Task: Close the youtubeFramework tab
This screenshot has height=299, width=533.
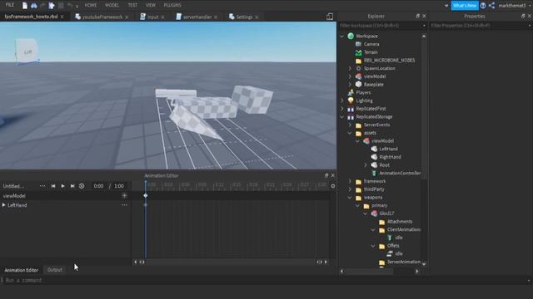Action: click(127, 17)
